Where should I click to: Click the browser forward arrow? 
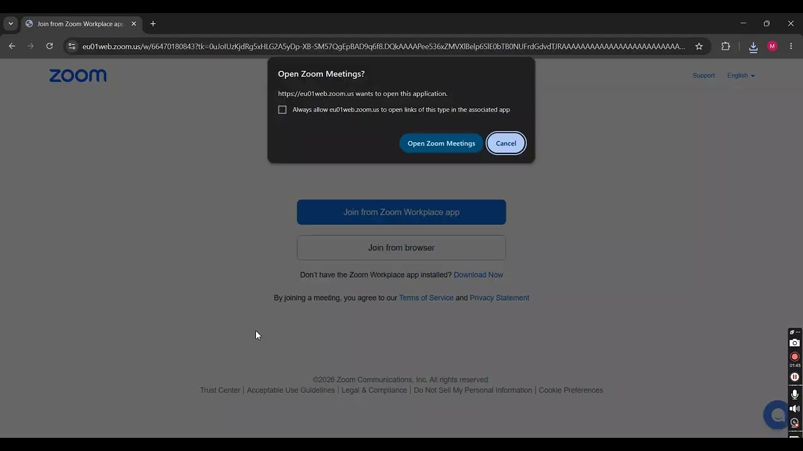point(31,46)
